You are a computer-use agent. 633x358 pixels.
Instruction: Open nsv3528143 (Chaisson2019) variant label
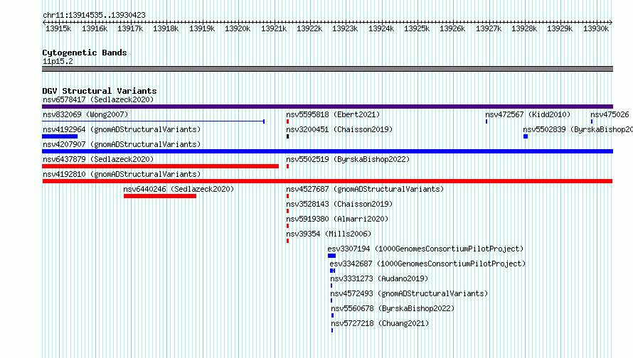pyautogui.click(x=339, y=204)
